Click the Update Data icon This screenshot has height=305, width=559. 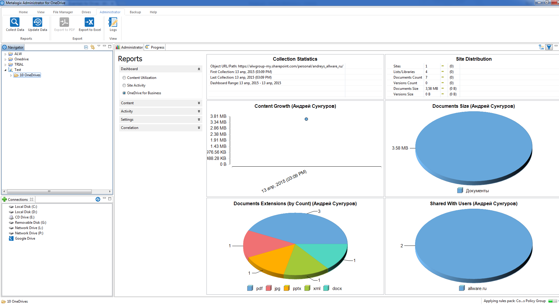pyautogui.click(x=37, y=22)
